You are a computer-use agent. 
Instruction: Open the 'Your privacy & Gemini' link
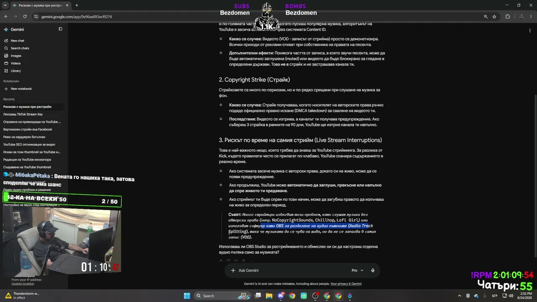346,284
